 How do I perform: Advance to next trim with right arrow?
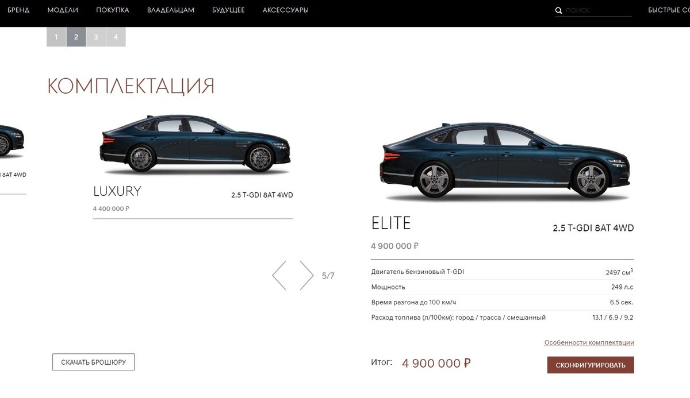pyautogui.click(x=306, y=275)
